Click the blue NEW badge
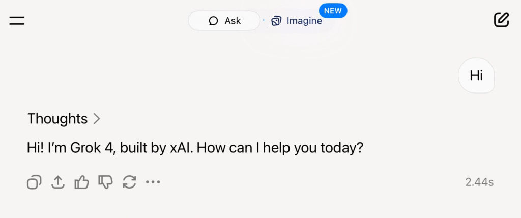 coord(333,10)
